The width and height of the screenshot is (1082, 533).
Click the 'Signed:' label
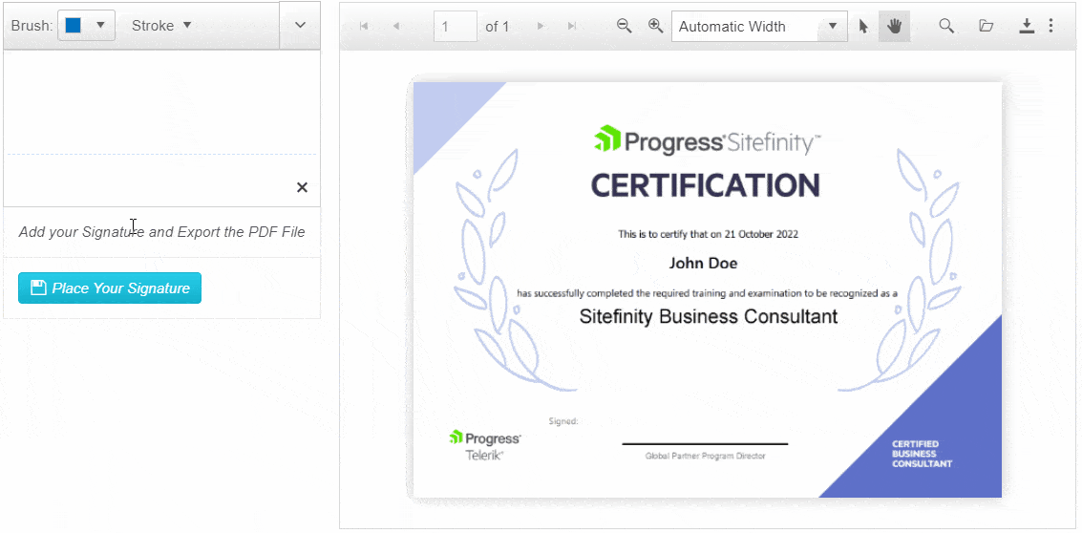(563, 420)
